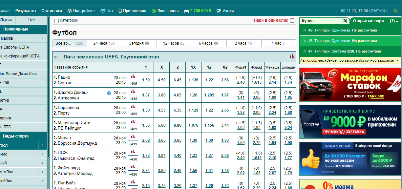Open Статистика in the top menu
This screenshot has width=402, height=189.
click(52, 11)
